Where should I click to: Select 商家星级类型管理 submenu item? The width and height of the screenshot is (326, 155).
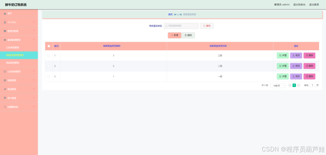(19, 55)
